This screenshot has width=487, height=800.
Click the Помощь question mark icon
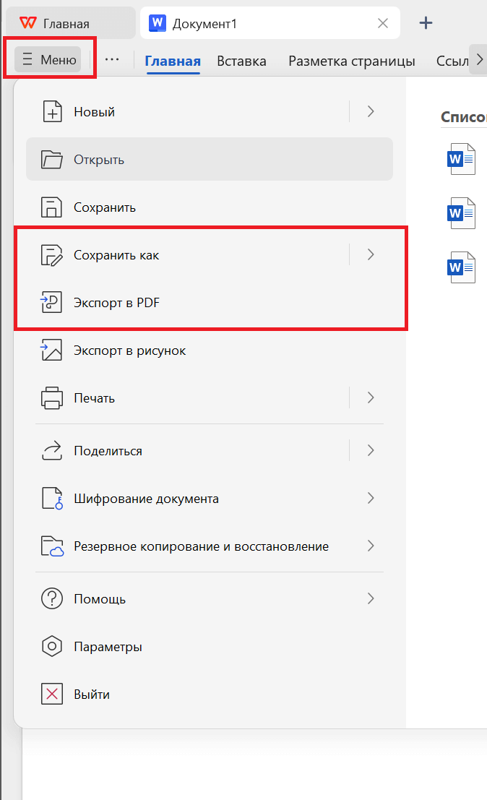click(x=52, y=598)
